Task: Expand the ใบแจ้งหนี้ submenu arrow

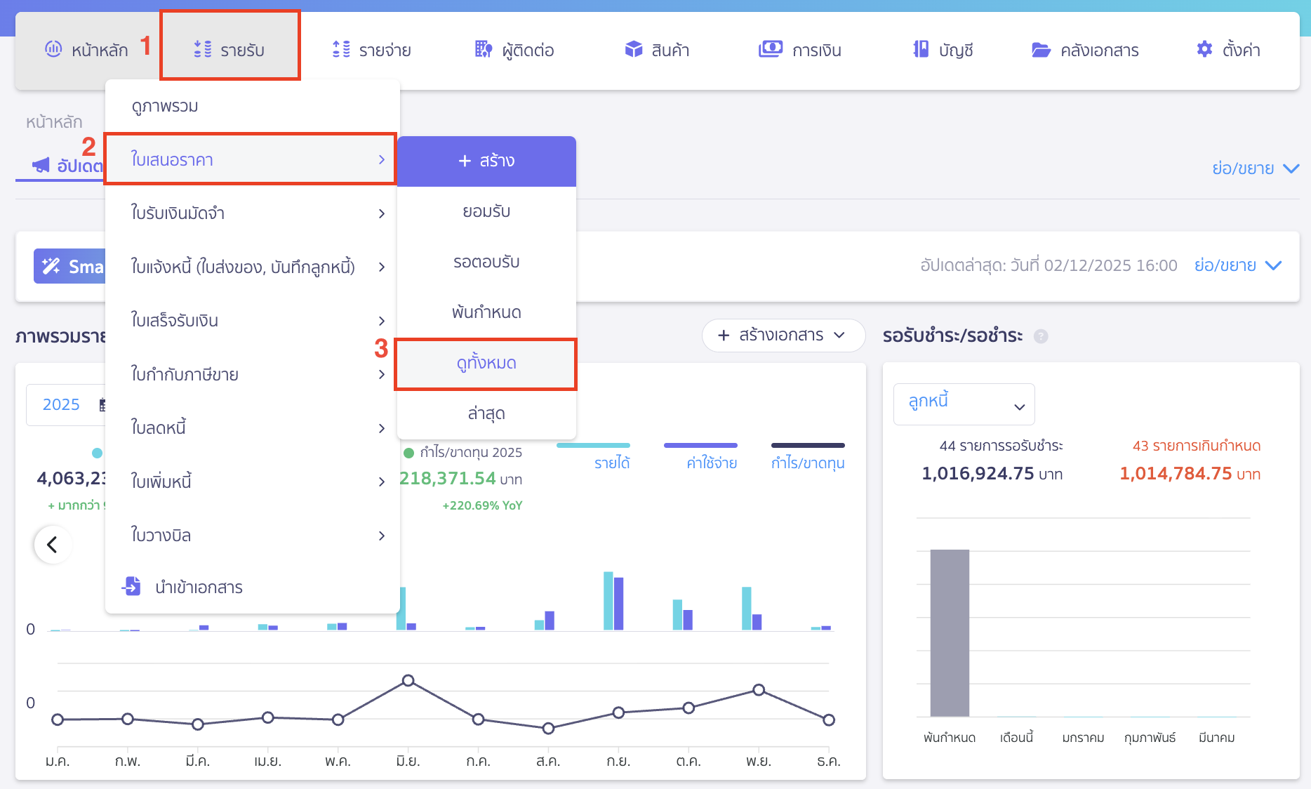Action: tap(381, 267)
